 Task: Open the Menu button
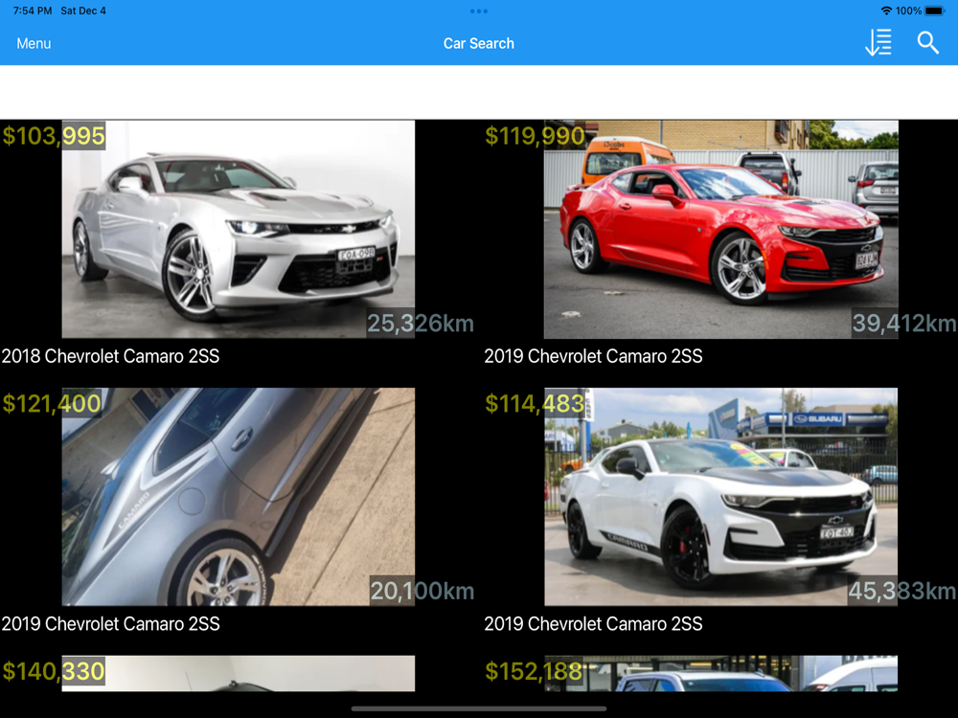tap(34, 43)
